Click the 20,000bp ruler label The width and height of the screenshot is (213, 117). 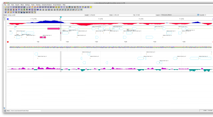coord(141,19)
